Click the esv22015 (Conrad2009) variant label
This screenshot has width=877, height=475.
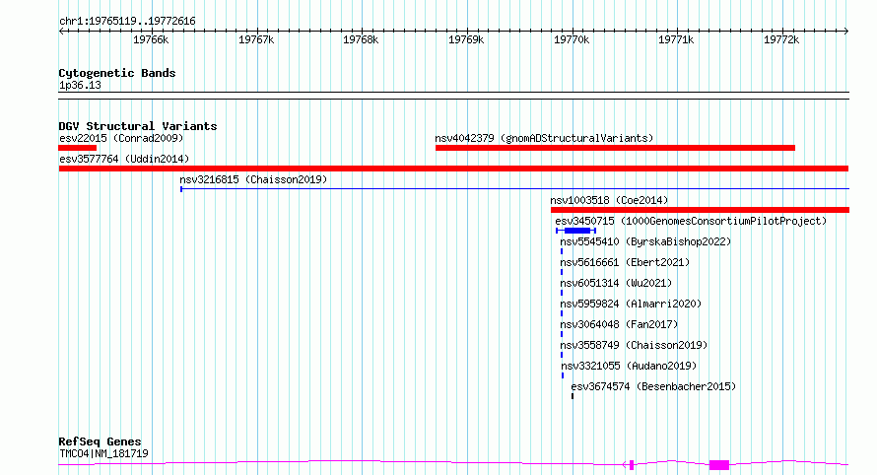[121, 138]
